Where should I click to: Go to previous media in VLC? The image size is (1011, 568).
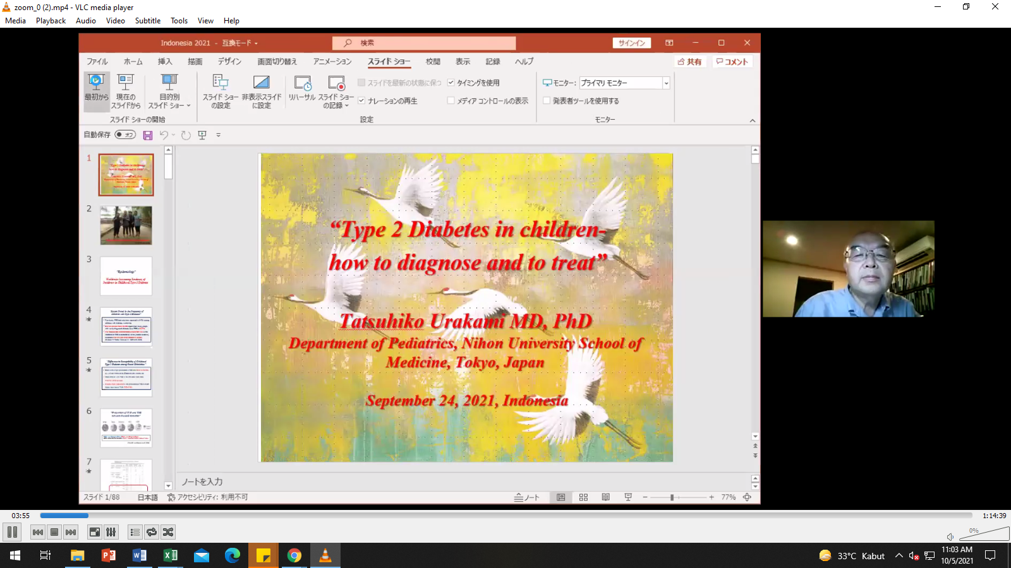(38, 532)
